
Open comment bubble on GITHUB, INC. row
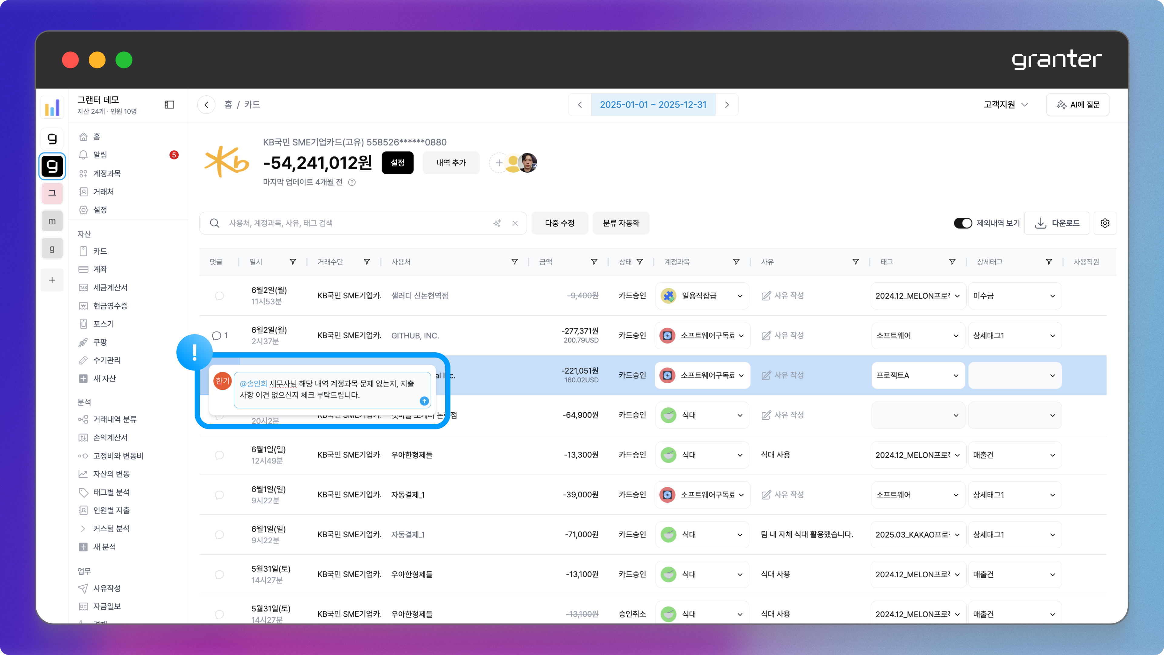coord(217,335)
